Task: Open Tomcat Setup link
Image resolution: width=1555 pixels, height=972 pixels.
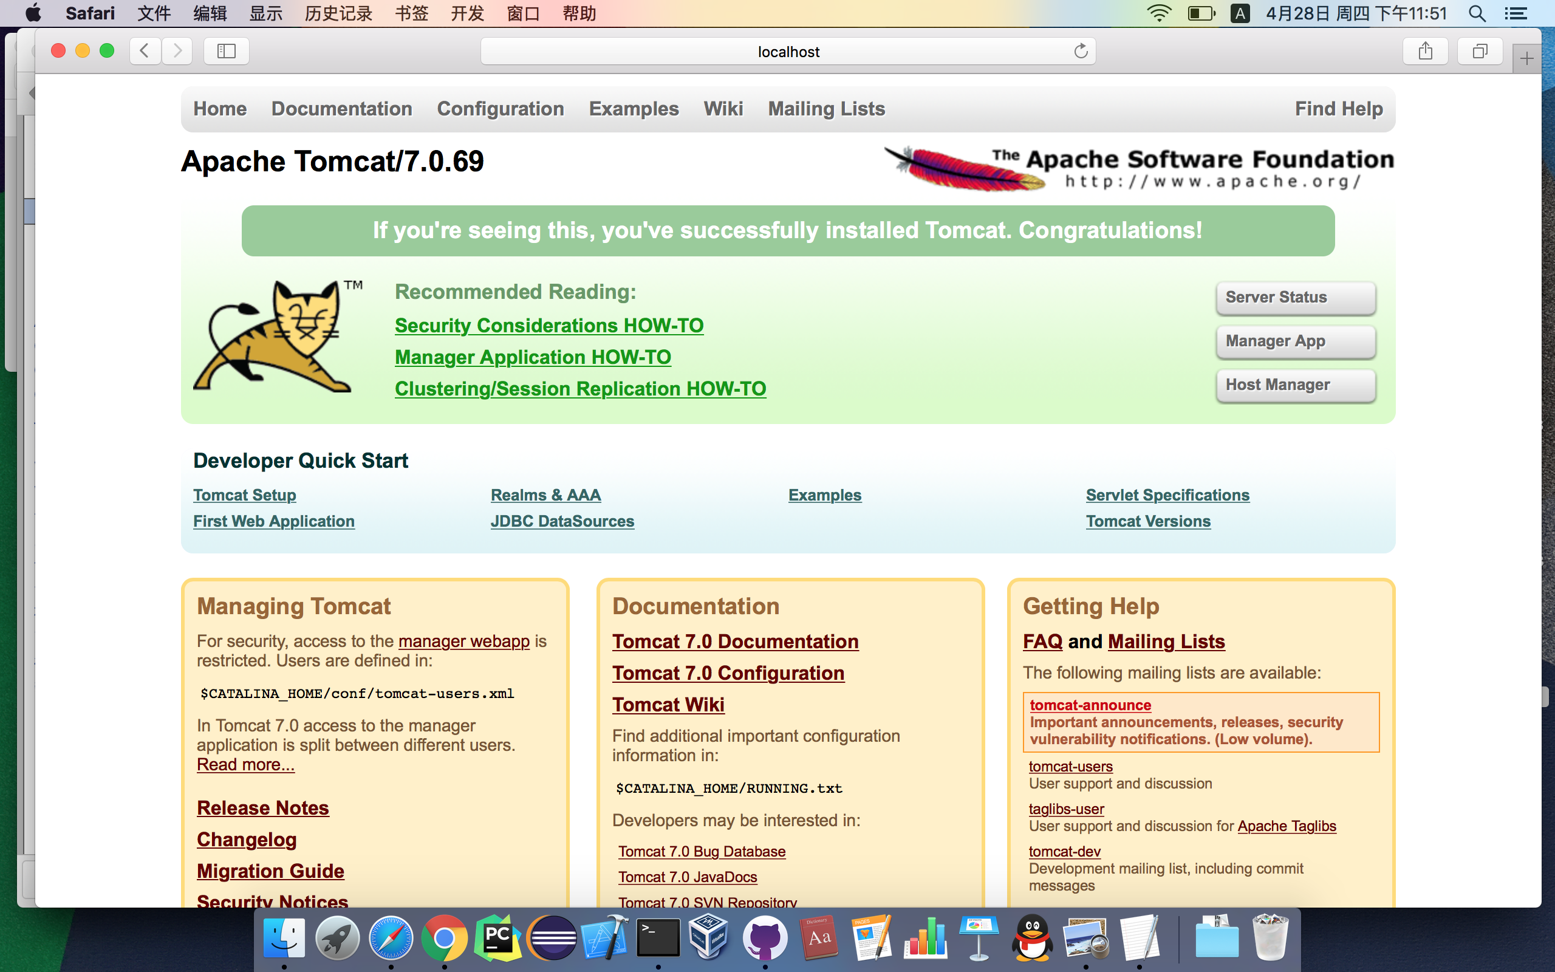Action: click(244, 495)
